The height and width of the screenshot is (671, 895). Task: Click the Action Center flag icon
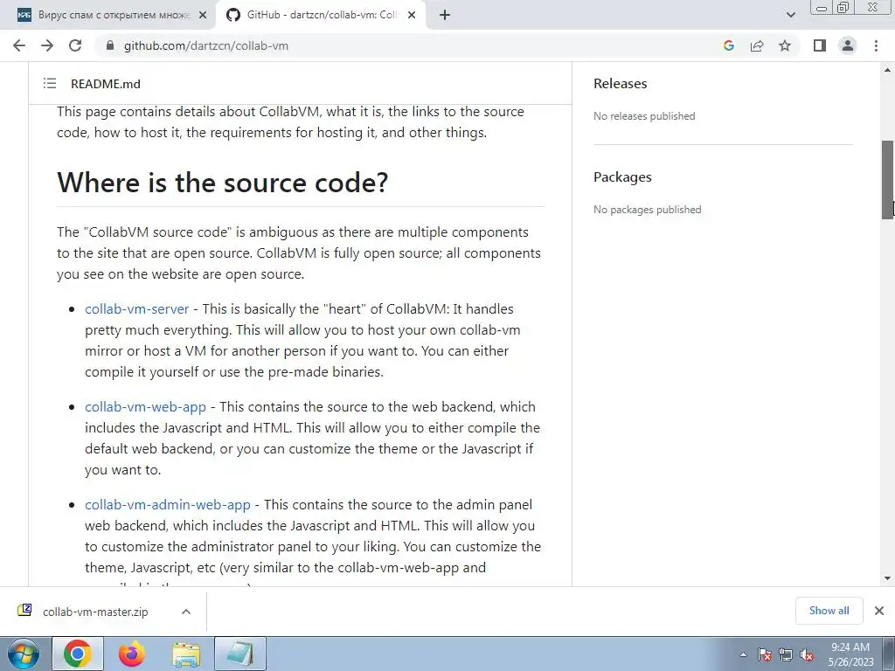(765, 654)
